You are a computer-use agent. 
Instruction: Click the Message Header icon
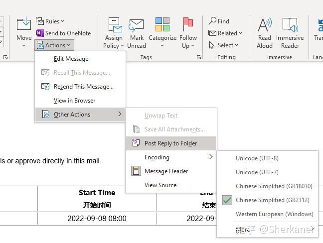136,171
